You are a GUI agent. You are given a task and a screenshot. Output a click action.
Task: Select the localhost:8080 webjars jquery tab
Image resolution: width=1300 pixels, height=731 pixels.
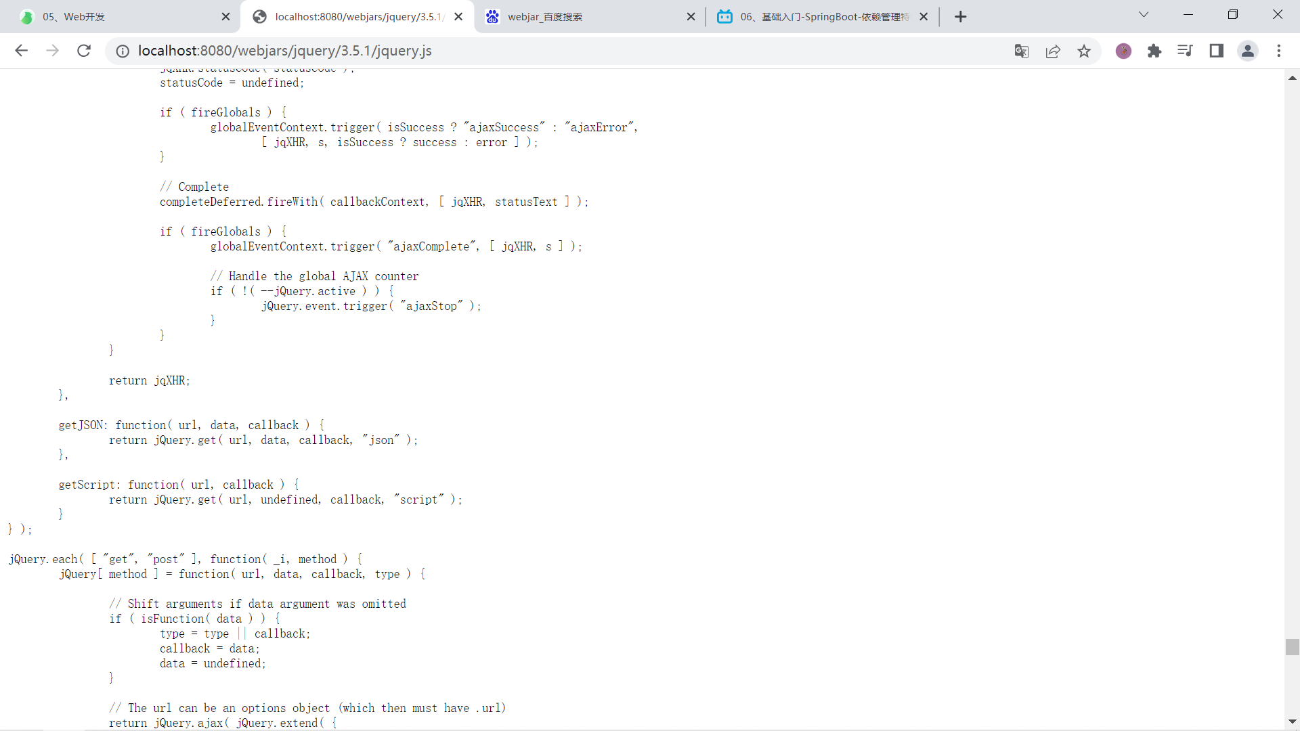pos(357,17)
